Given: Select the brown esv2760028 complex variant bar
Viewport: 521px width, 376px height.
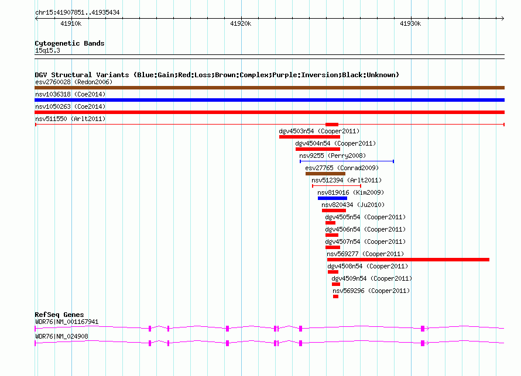Looking at the screenshot, I should (x=269, y=88).
